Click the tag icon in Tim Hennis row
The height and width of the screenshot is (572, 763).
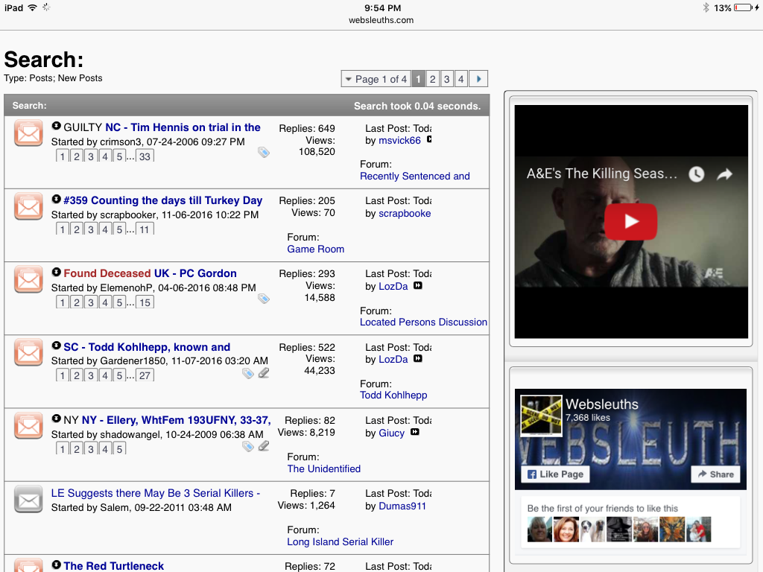[x=264, y=152]
